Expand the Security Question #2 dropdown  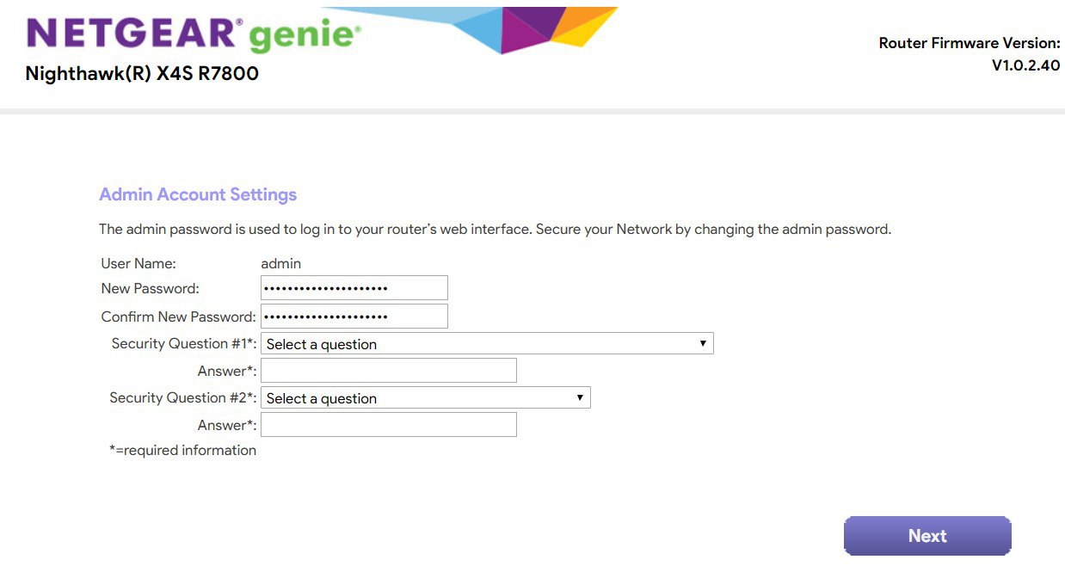pyautogui.click(x=425, y=398)
